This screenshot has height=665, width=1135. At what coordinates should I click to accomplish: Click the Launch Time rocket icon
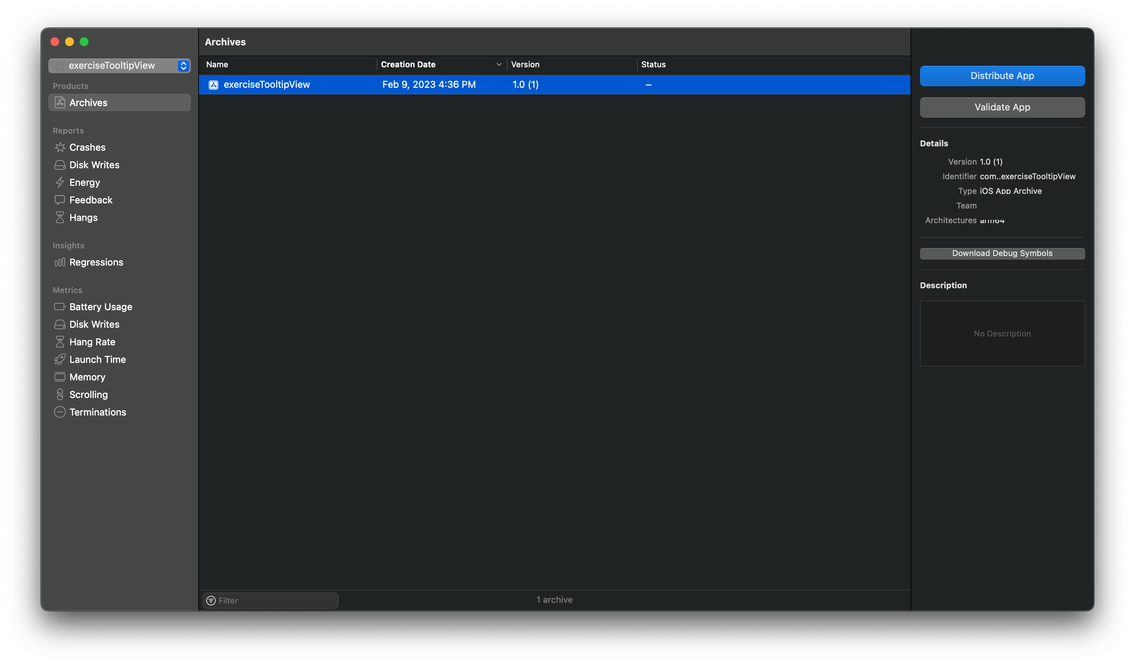coord(60,360)
